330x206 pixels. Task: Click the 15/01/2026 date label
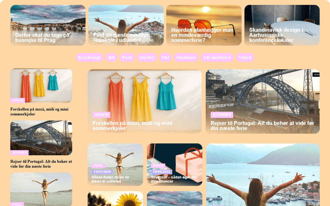[x=102, y=172]
